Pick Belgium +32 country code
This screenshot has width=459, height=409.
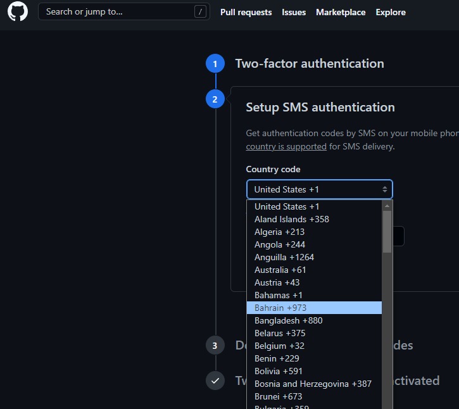[x=314, y=346]
